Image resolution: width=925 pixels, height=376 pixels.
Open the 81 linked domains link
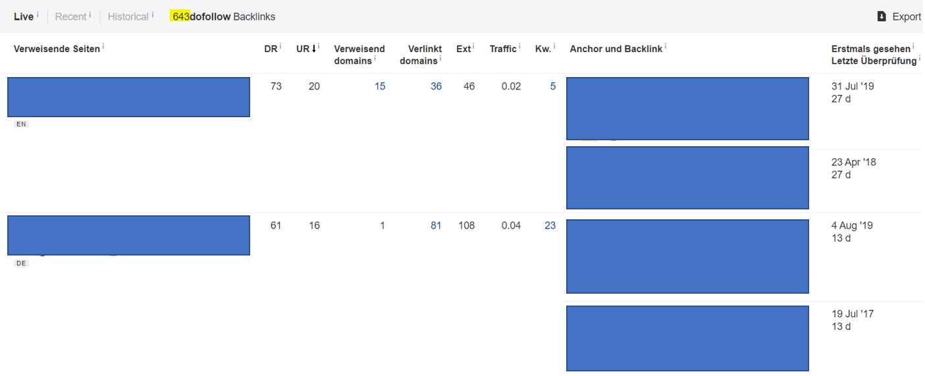coord(436,226)
